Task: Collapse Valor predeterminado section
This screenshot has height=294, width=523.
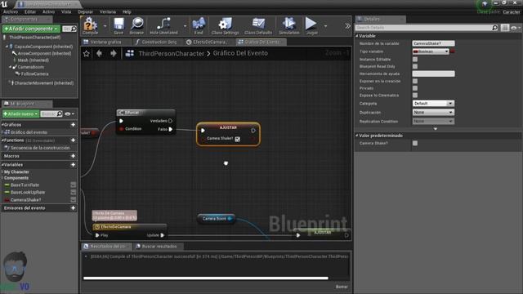Action: coord(357,136)
